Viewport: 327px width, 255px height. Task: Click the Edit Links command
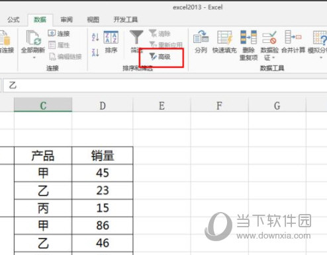pyautogui.click(x=65, y=57)
